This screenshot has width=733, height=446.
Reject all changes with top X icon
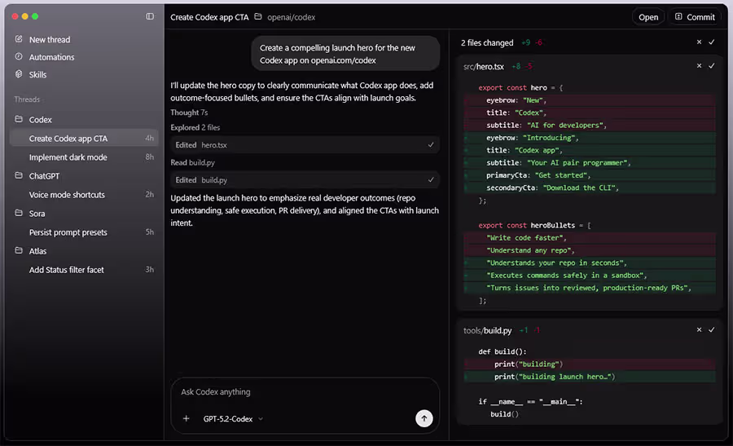(699, 42)
